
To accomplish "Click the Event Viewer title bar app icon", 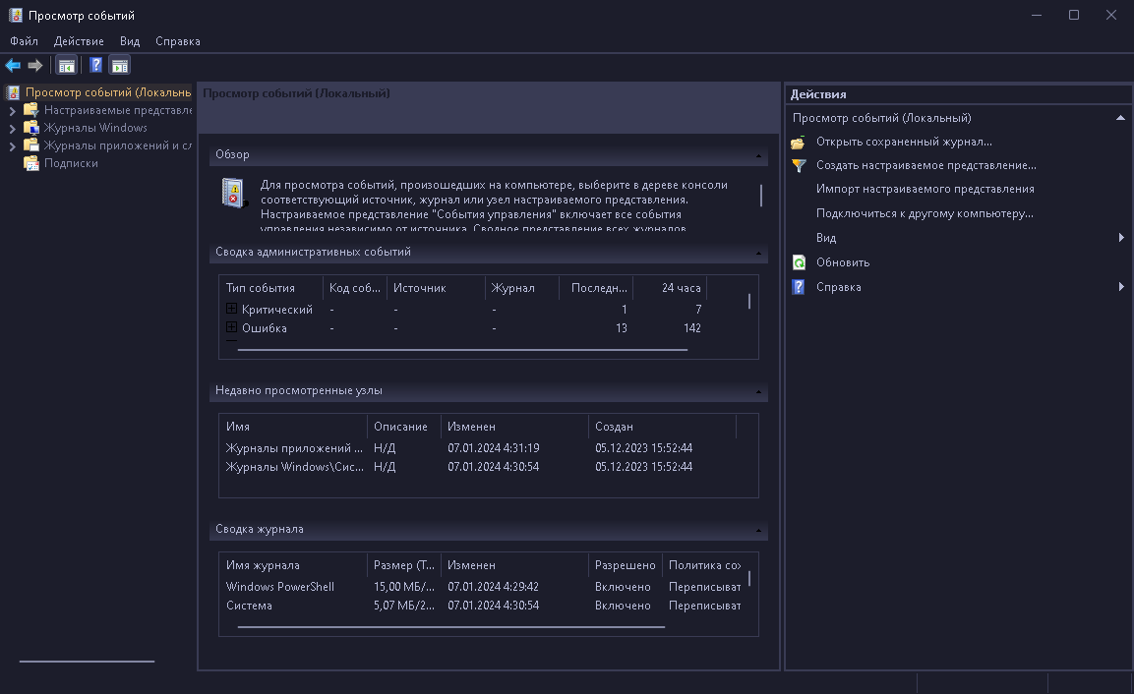I will (x=15, y=15).
